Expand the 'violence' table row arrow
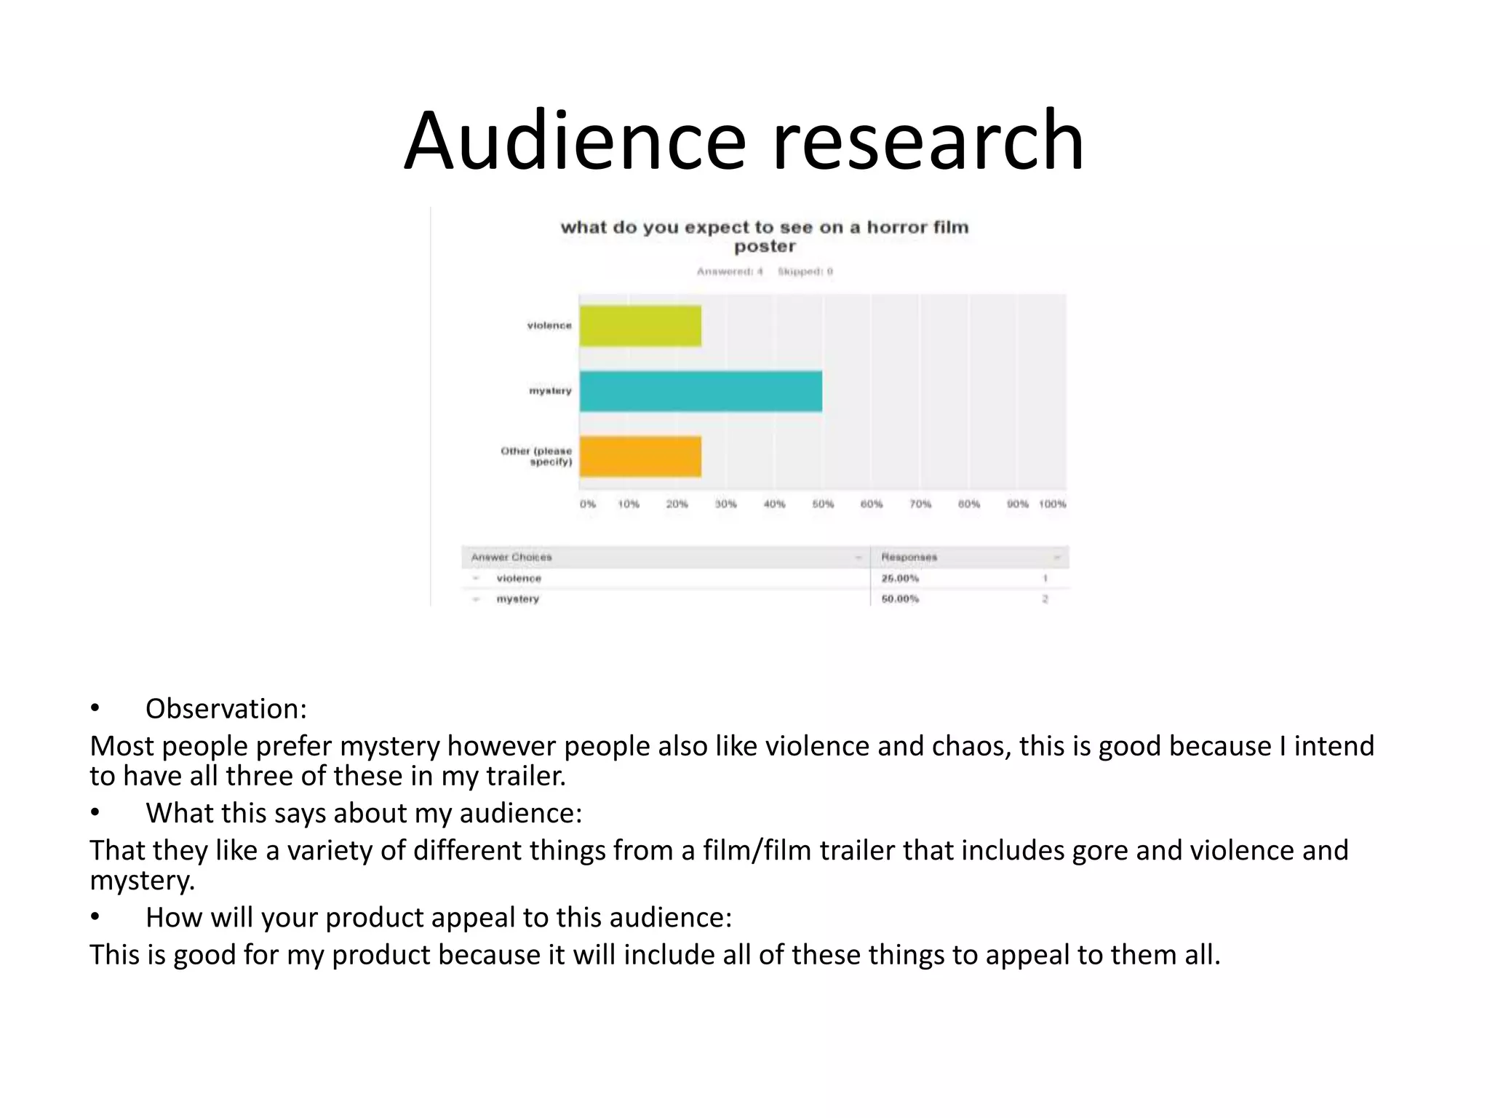The image size is (1490, 1118). click(477, 579)
